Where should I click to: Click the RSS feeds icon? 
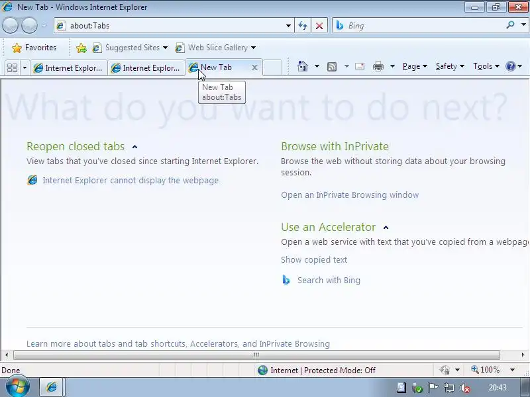click(x=332, y=67)
